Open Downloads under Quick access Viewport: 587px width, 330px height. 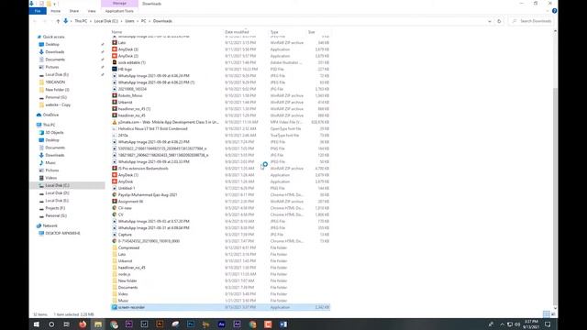point(55,52)
